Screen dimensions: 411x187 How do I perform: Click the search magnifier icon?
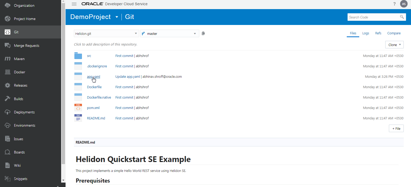point(402,17)
